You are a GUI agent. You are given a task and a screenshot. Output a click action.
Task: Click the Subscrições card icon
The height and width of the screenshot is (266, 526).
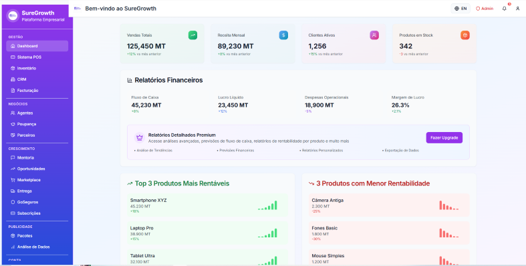tap(13, 213)
